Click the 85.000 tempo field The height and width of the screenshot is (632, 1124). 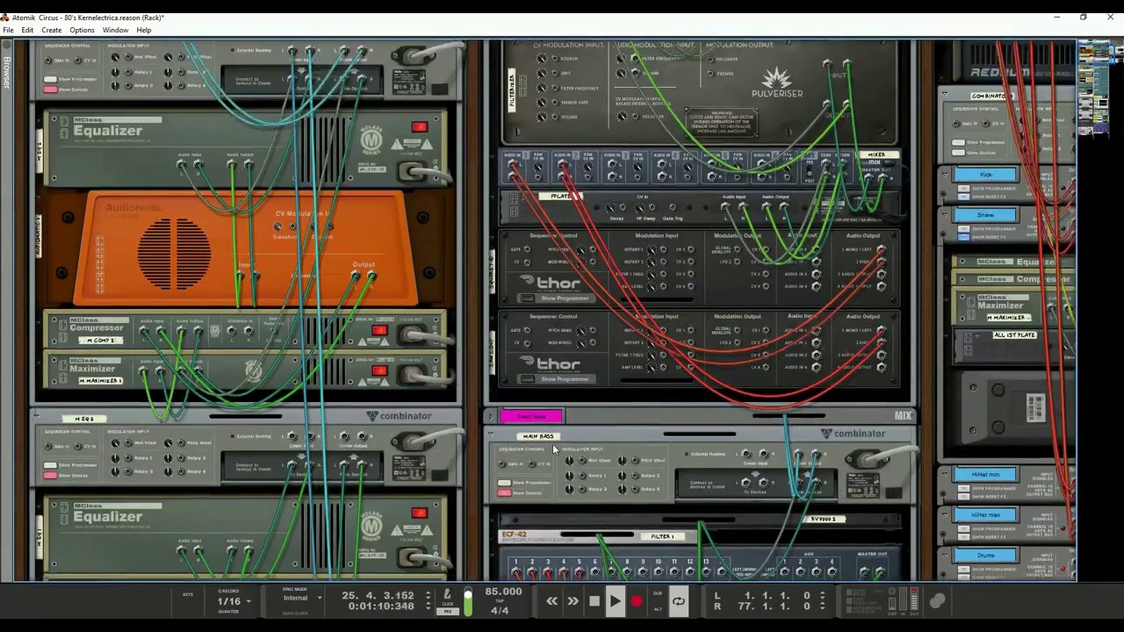(x=504, y=592)
